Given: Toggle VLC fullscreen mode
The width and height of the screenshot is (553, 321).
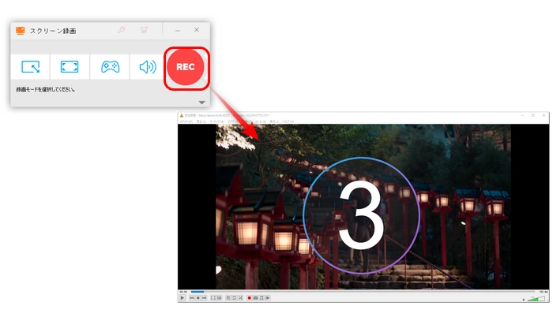Looking at the screenshot, I should [x=213, y=298].
